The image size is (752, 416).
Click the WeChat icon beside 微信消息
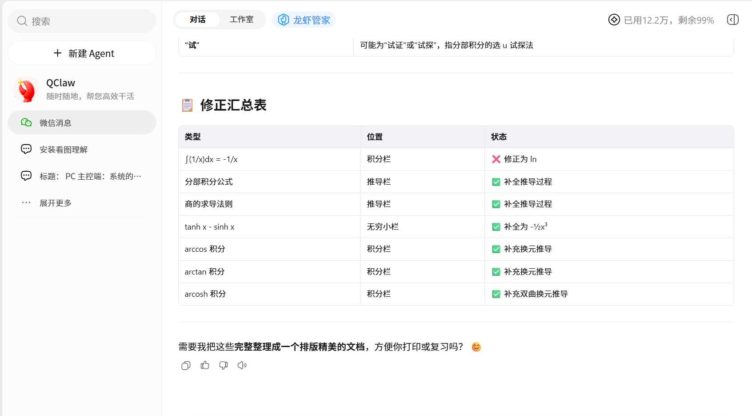point(26,122)
